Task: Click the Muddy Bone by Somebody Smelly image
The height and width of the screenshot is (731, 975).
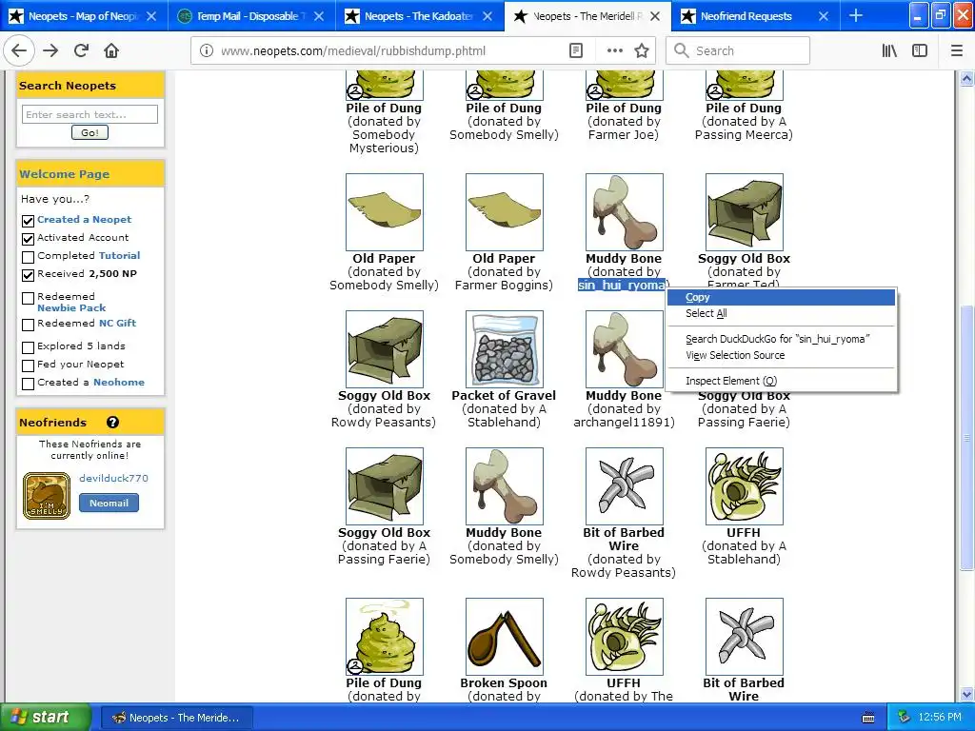Action: [x=505, y=486]
